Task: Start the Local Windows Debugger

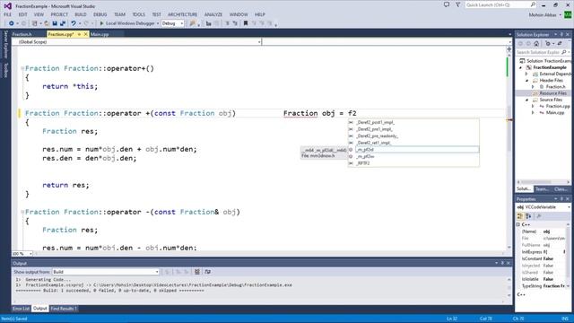Action: [127, 23]
